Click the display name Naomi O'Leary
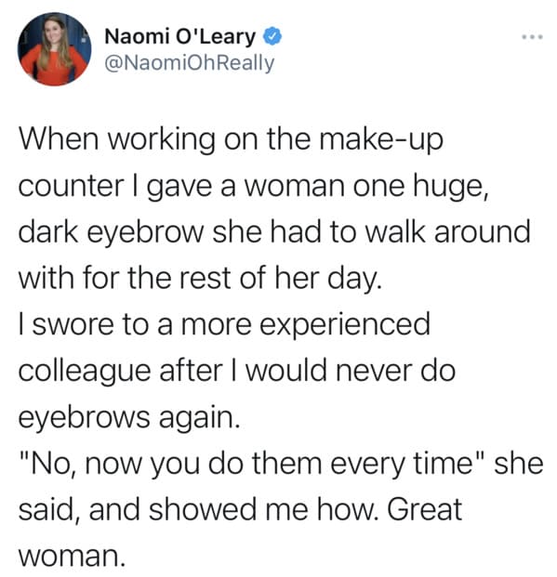 180,36
